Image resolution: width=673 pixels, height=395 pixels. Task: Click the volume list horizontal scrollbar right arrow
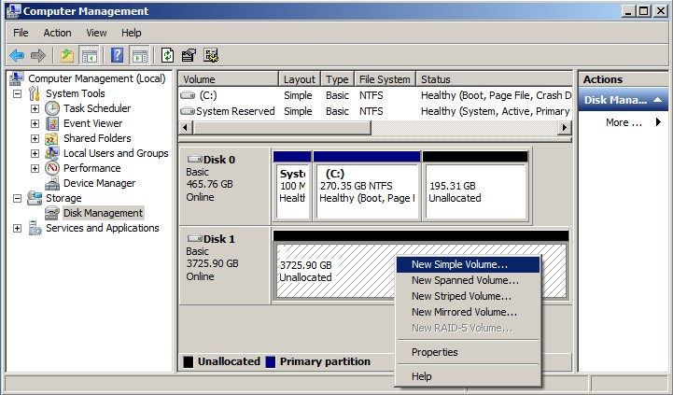coord(564,128)
